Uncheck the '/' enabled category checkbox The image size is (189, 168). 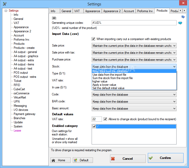click(x=94, y=126)
